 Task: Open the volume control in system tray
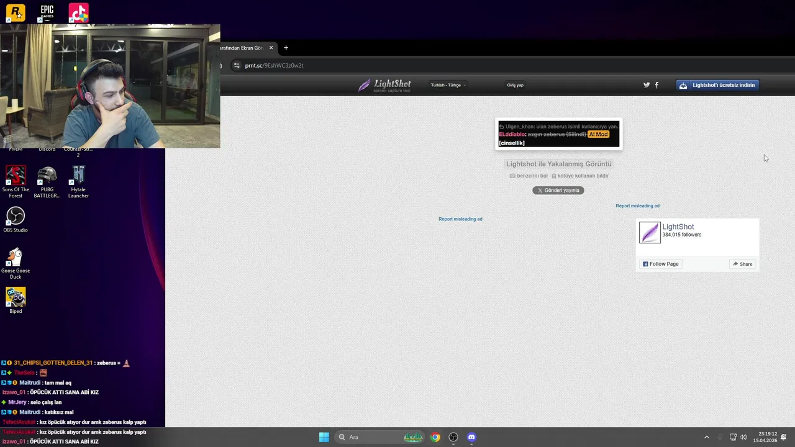tap(743, 437)
